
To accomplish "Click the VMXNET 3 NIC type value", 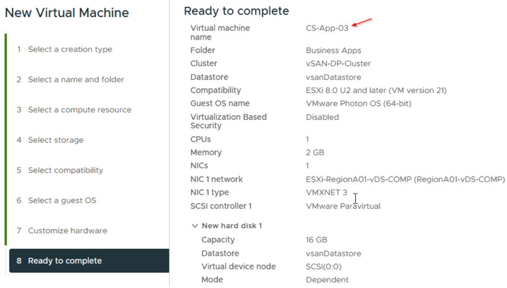I will 327,192.
